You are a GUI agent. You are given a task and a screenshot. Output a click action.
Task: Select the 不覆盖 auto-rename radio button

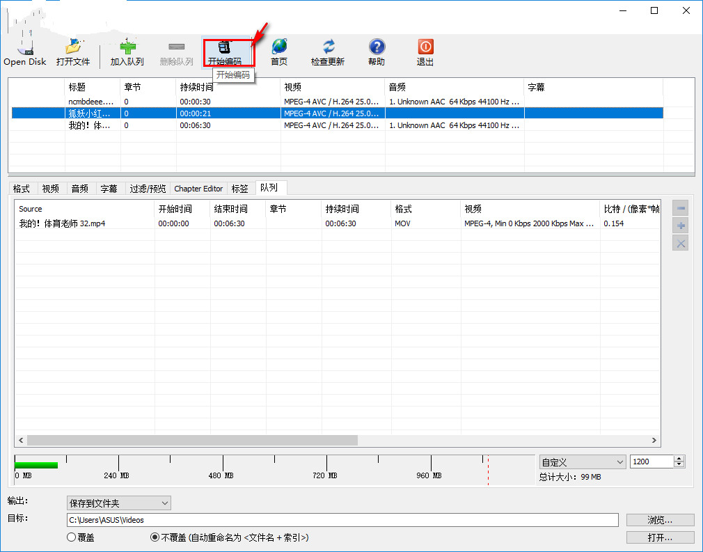point(155,537)
